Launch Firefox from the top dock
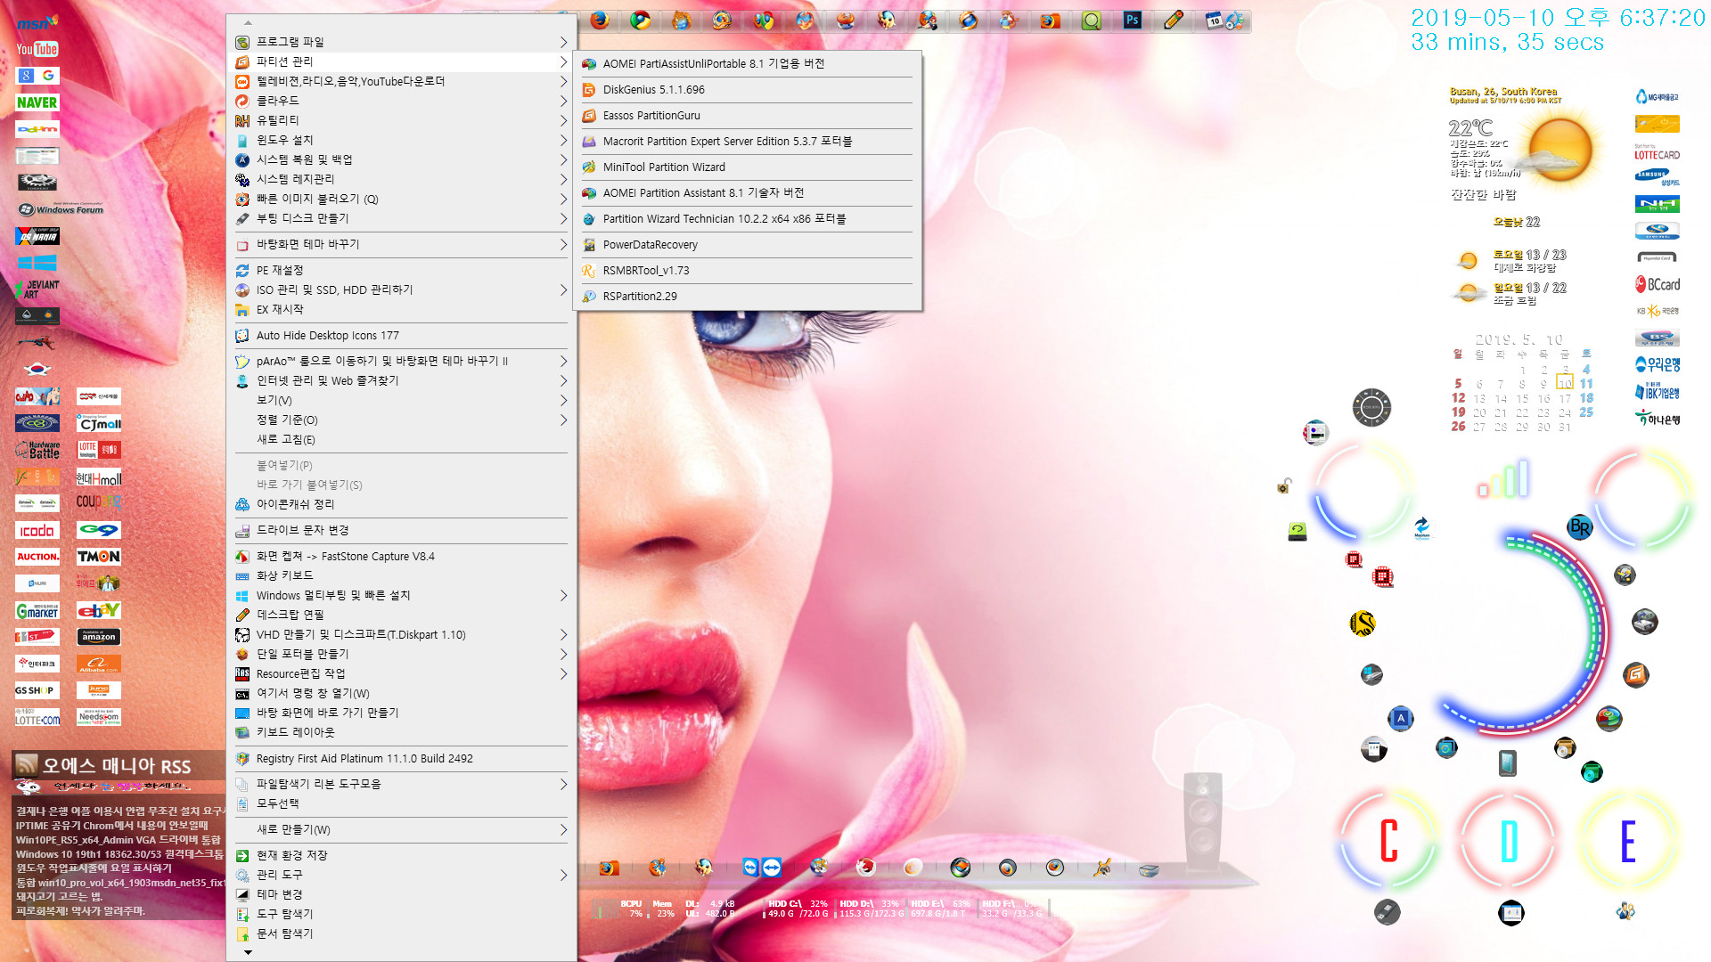This screenshot has height=962, width=1711. (x=599, y=20)
